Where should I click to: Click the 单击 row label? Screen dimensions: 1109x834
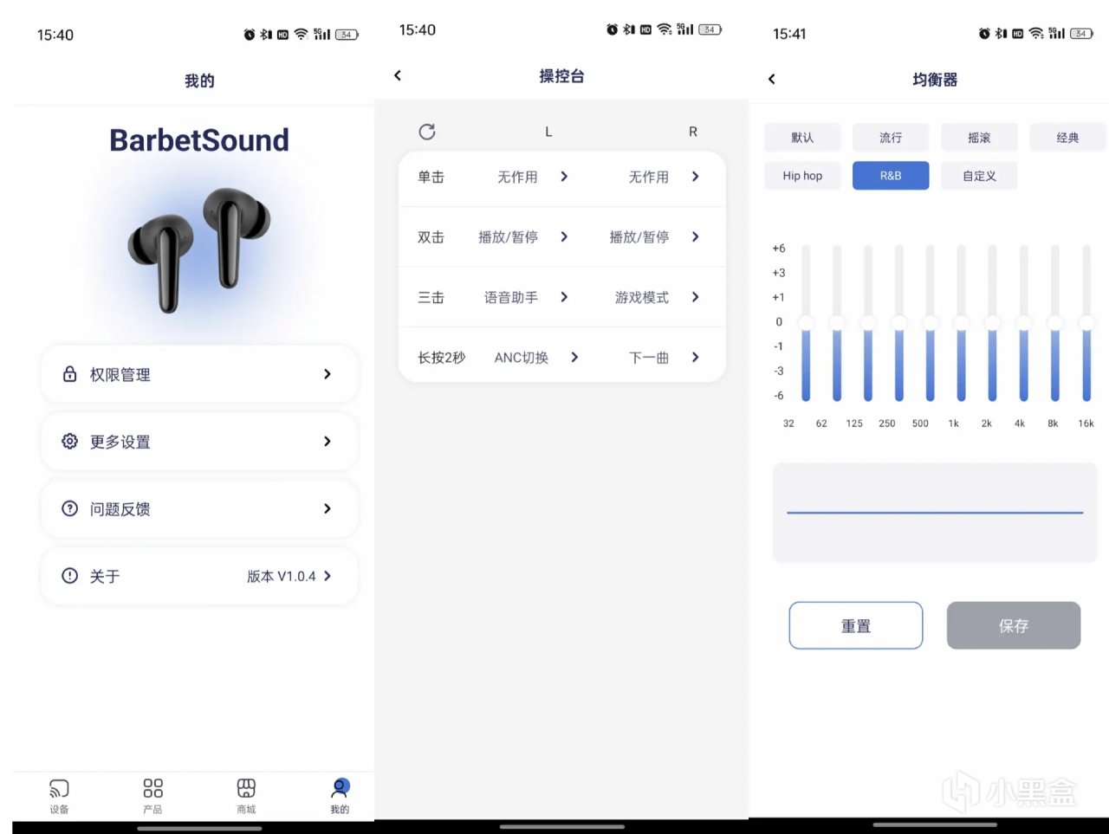click(x=431, y=177)
